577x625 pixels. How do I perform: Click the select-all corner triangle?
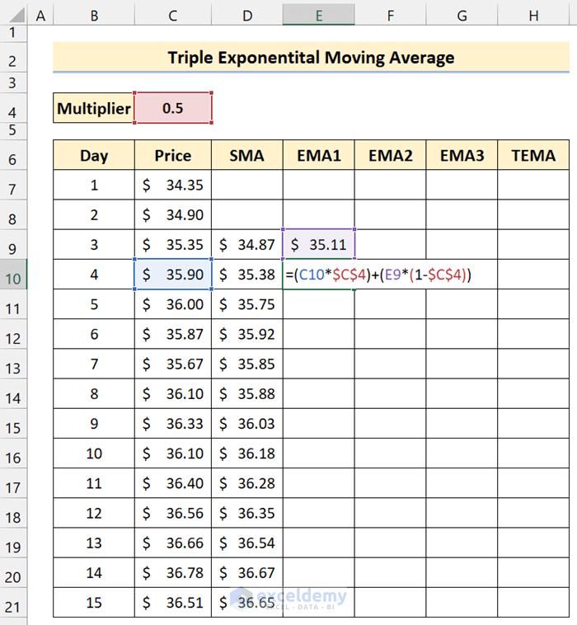tap(14, 15)
